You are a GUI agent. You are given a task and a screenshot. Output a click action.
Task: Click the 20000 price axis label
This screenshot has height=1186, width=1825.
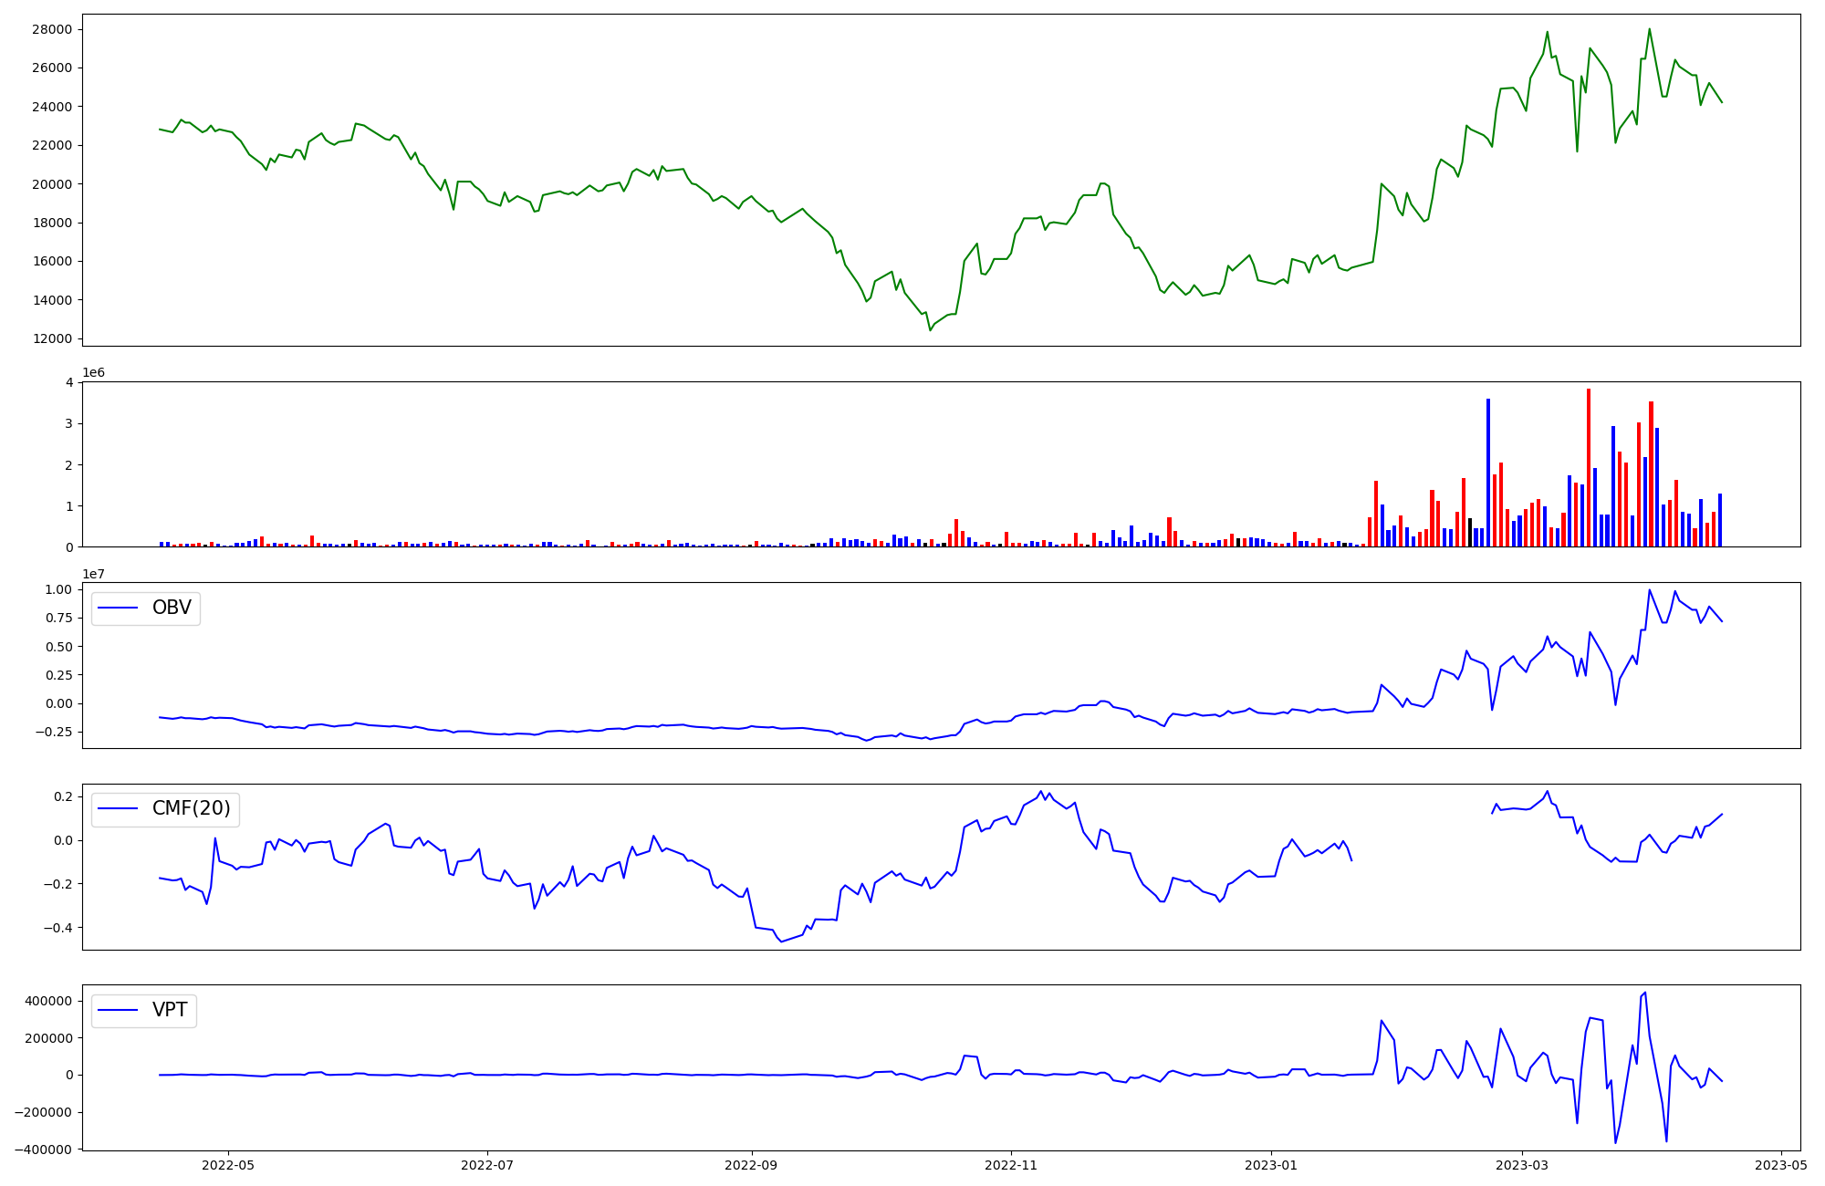coord(52,184)
